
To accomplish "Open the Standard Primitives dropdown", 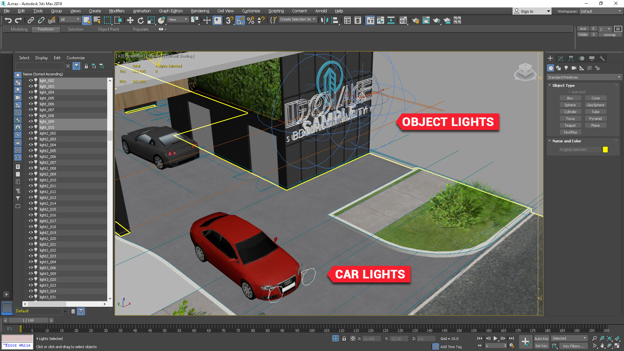I will coord(584,77).
